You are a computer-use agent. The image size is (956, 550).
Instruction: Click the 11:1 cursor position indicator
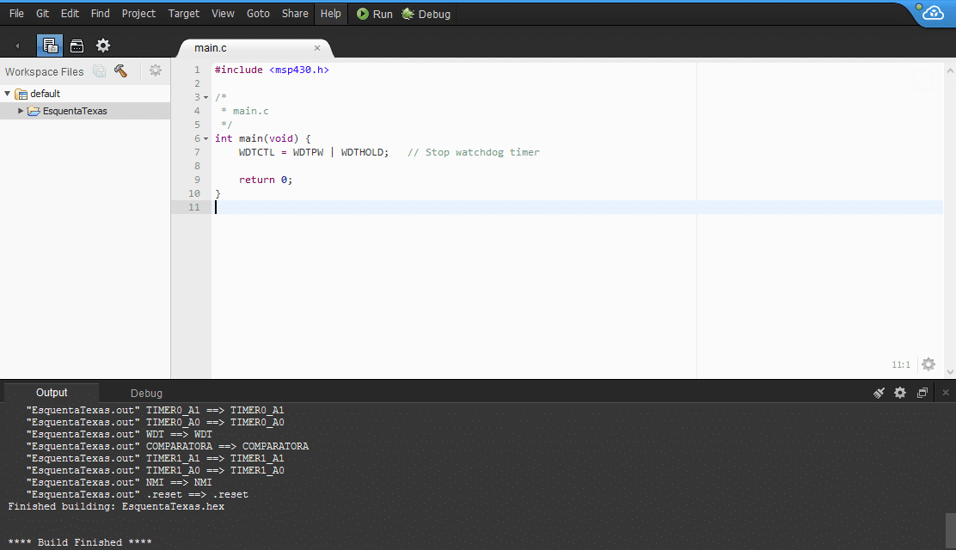tap(900, 364)
